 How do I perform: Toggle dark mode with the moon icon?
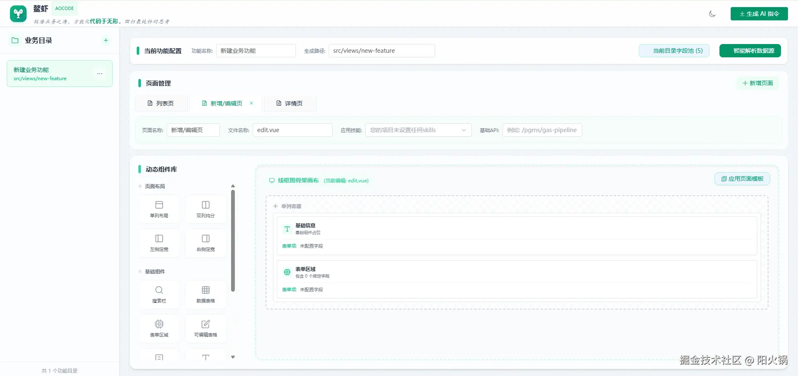pos(712,14)
